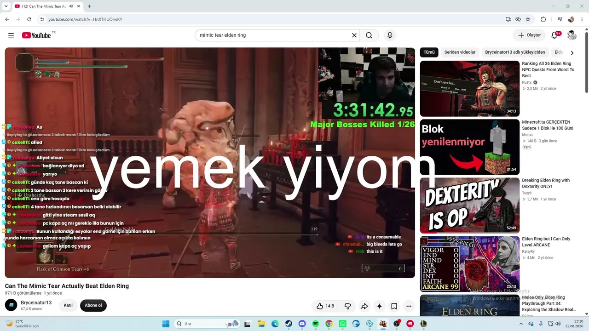Viewport: 589px width, 331px height.
Task: Reload the page with refresh icon
Action: (29, 19)
